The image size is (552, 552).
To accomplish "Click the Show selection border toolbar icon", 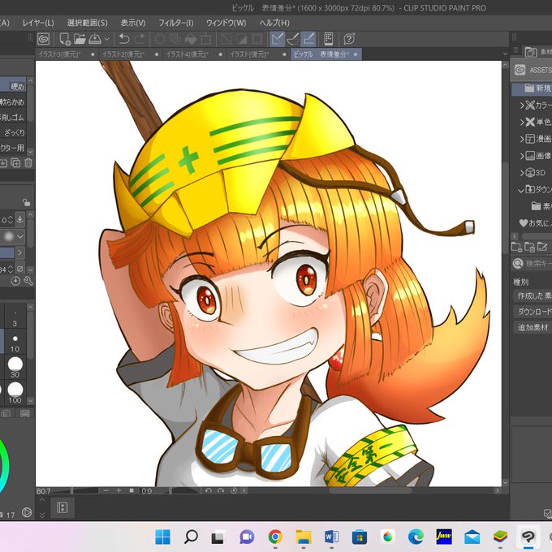I will (x=257, y=39).
